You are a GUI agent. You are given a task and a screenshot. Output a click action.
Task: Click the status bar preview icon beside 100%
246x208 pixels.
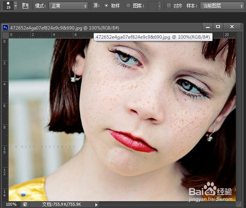(25, 204)
